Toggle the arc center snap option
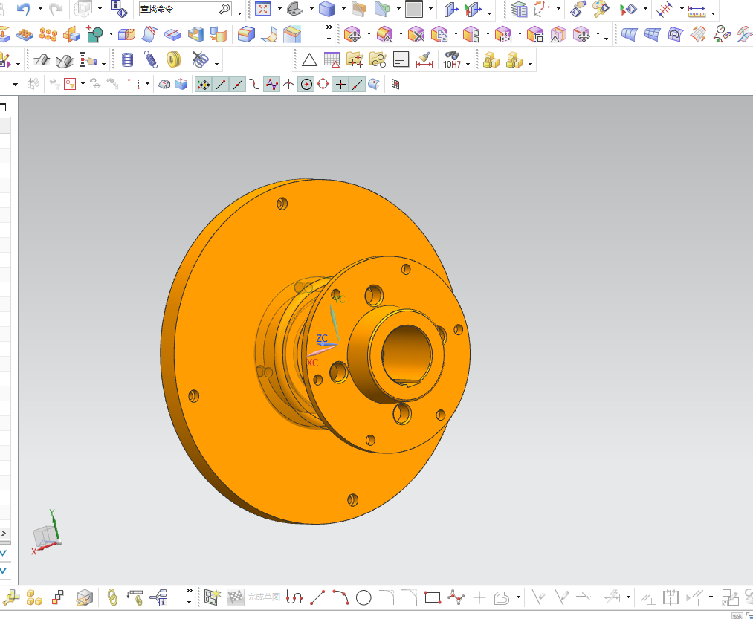This screenshot has width=753, height=619. pyautogui.click(x=306, y=85)
